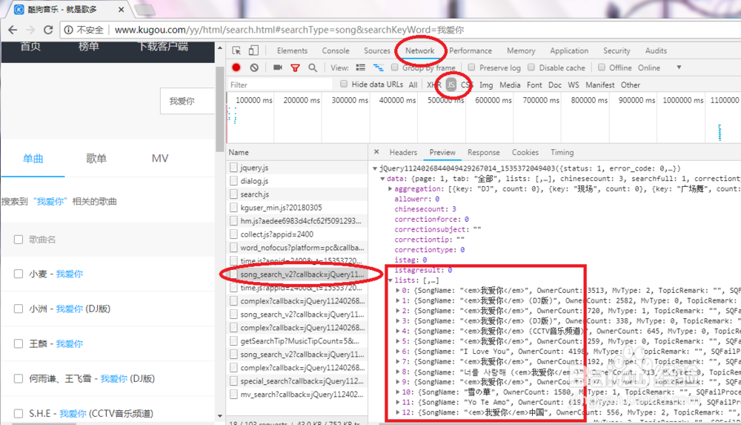The width and height of the screenshot is (741, 425).
Task: Check the Group by frame checkbox
Action: pos(395,67)
